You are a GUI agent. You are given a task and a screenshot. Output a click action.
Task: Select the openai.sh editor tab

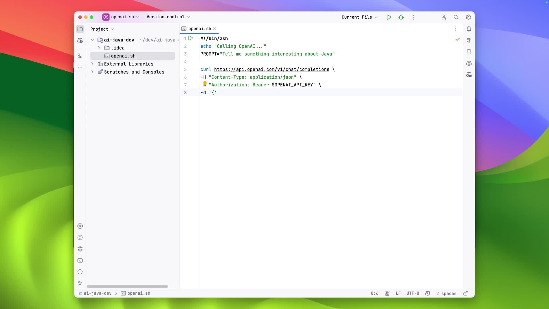(199, 29)
